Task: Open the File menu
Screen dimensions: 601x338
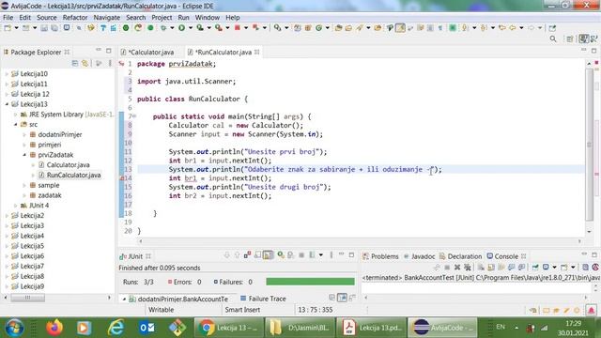Action: coord(8,17)
